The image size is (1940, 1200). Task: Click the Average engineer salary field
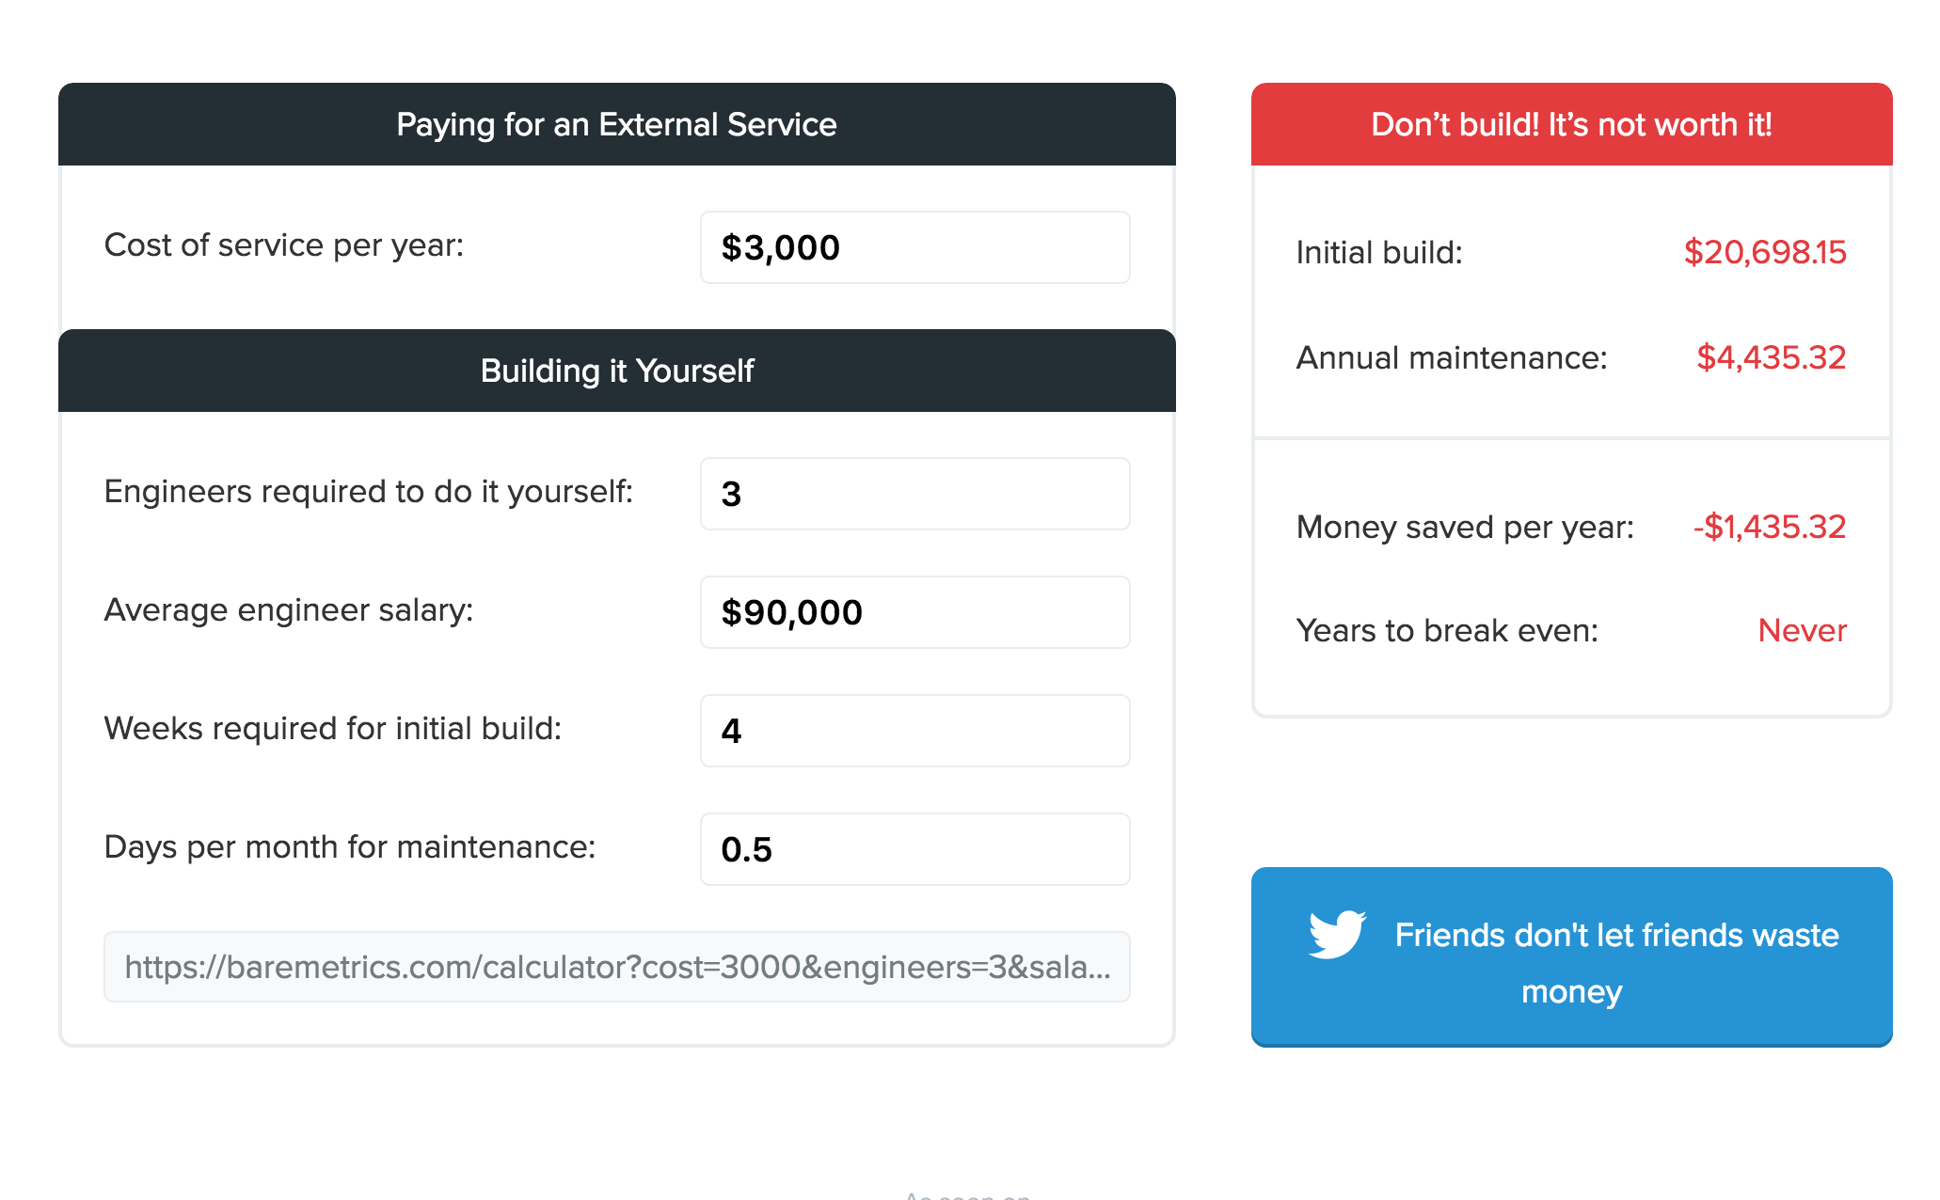pyautogui.click(x=914, y=612)
